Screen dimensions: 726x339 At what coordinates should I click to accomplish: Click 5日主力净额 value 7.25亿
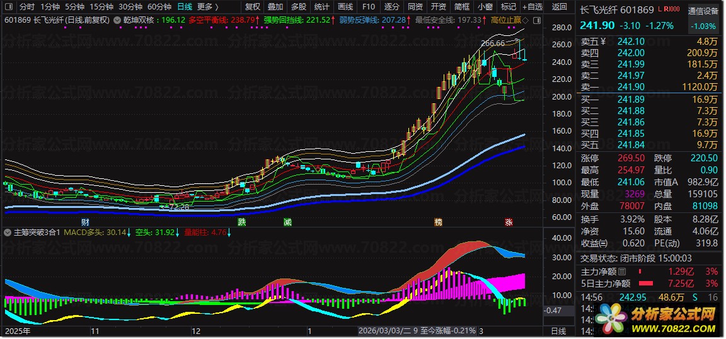coord(680,284)
